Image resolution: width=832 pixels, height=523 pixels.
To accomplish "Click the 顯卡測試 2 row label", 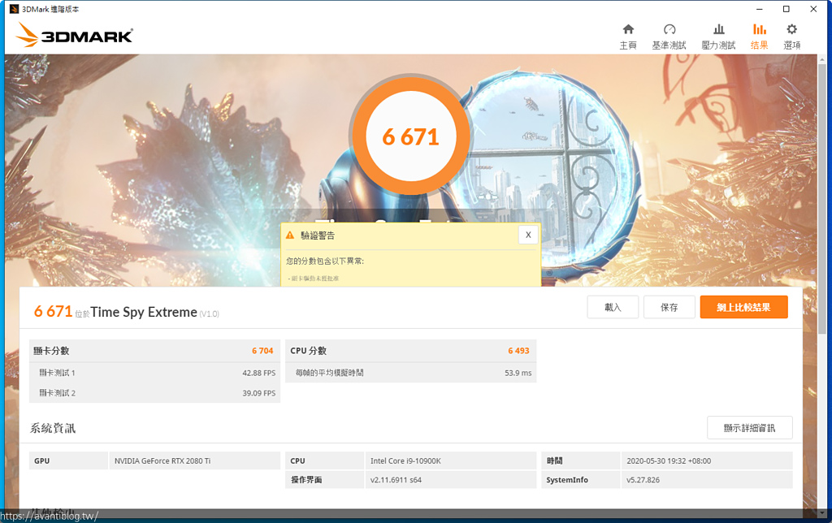I will pos(57,393).
